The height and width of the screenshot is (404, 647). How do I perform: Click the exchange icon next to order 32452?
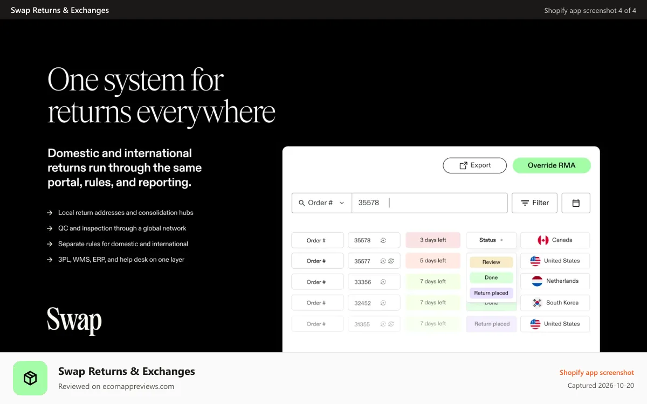click(383, 303)
